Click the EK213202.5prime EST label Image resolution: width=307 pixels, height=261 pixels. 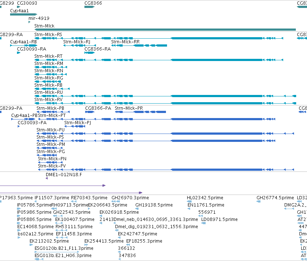point(49,241)
